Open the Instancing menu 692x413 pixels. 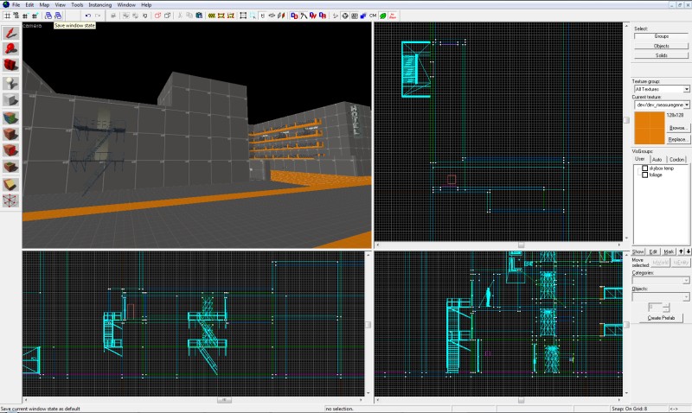(x=100, y=5)
